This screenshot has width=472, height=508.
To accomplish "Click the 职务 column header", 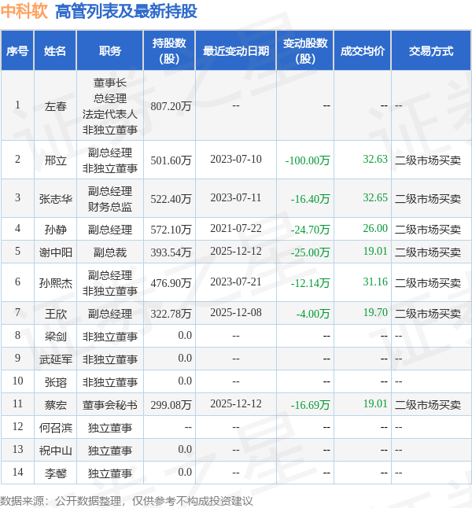I will click(x=110, y=51).
